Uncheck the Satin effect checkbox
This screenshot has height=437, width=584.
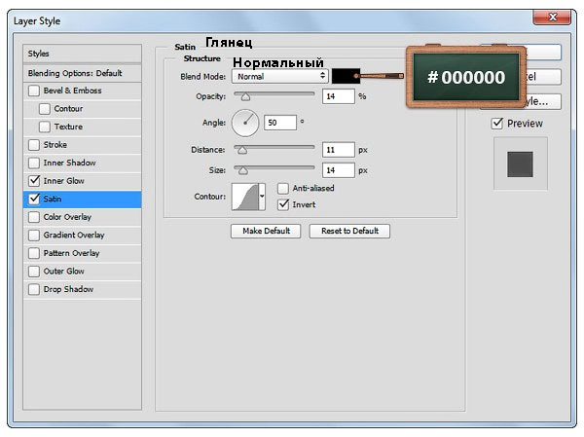(34, 199)
